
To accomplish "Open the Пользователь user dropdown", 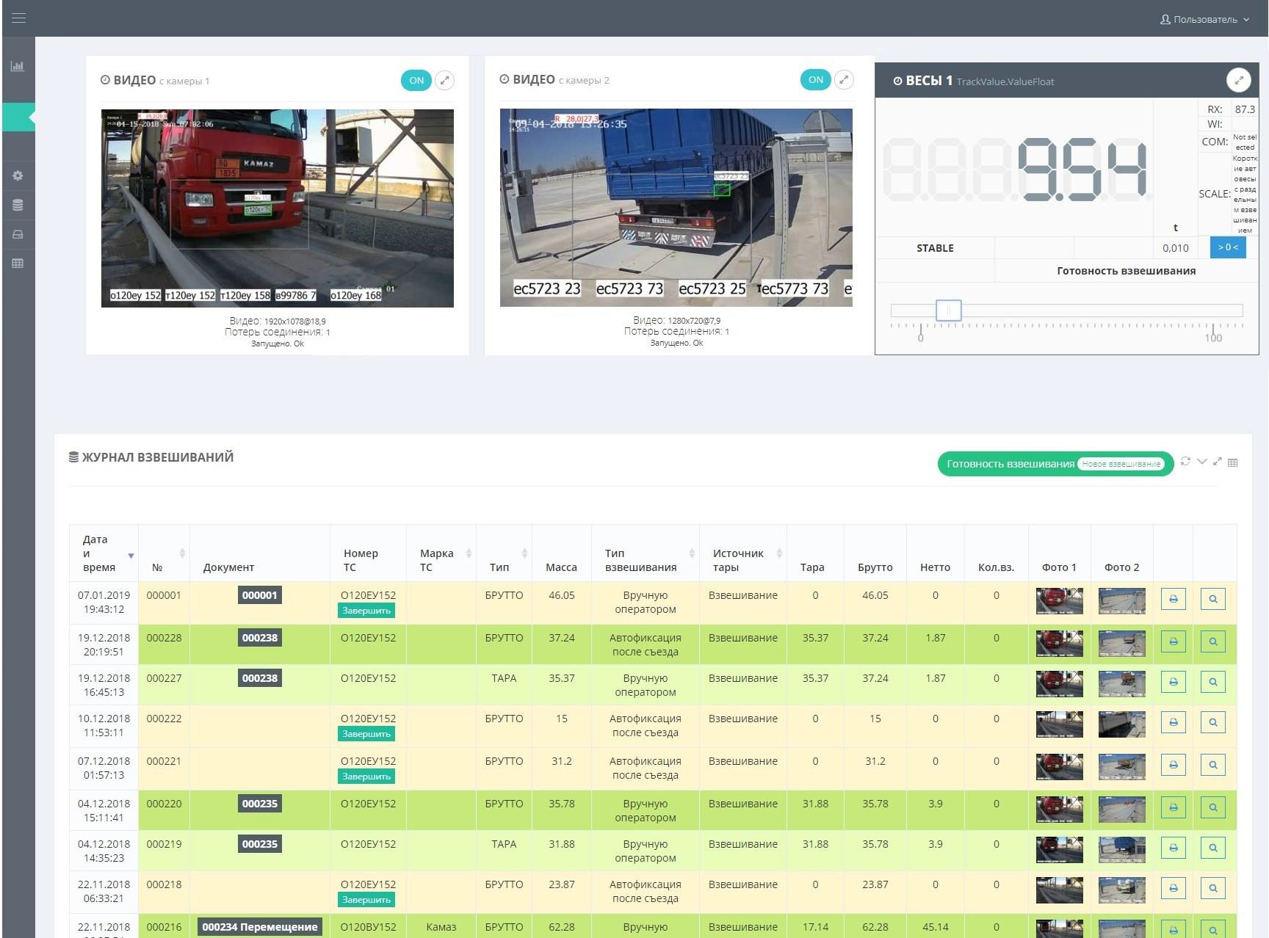I will 1204,20.
